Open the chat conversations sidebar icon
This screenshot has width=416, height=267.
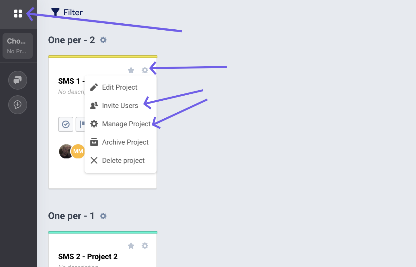(18, 80)
